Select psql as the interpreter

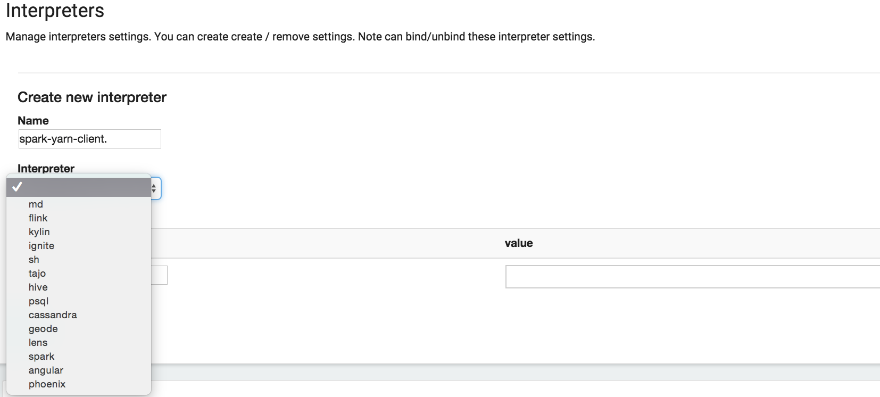[x=38, y=301]
